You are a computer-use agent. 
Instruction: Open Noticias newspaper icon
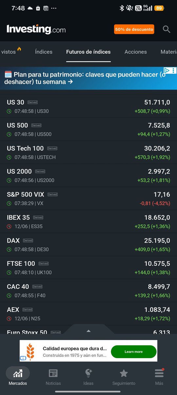click(53, 373)
